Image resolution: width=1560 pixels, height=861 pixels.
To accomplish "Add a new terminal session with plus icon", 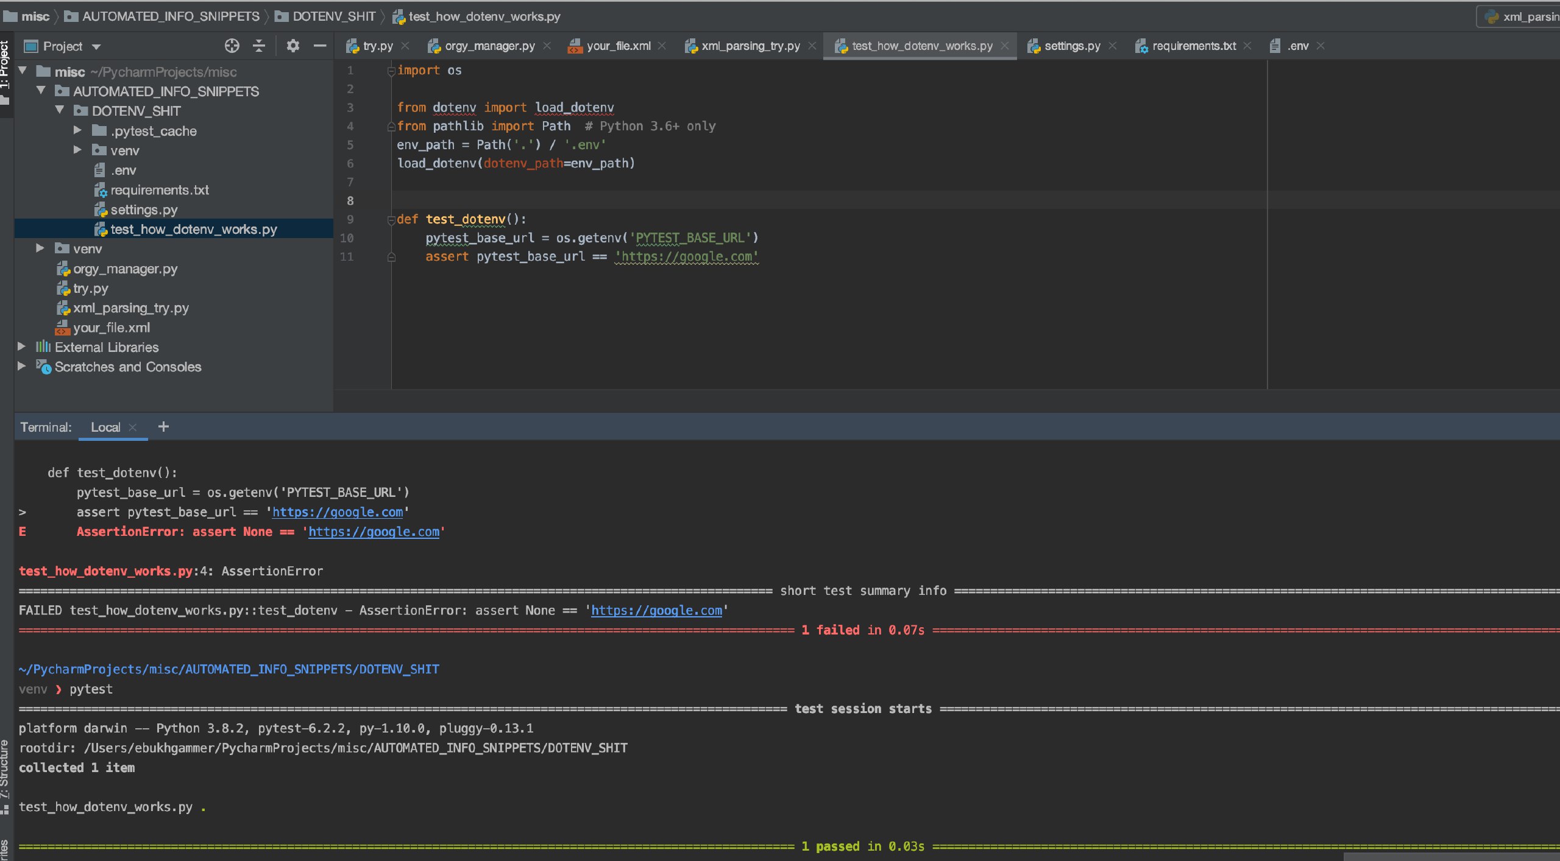I will tap(163, 427).
